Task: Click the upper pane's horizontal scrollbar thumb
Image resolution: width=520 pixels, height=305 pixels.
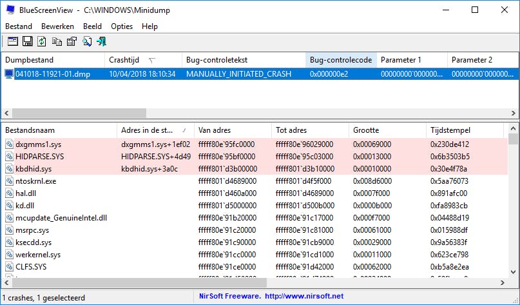Action: click(x=74, y=113)
